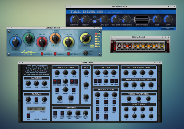Enable the S&H LFO switch in Modulation
Image resolution: width=184 pixels, height=129 pixels.
[x=98, y=116]
